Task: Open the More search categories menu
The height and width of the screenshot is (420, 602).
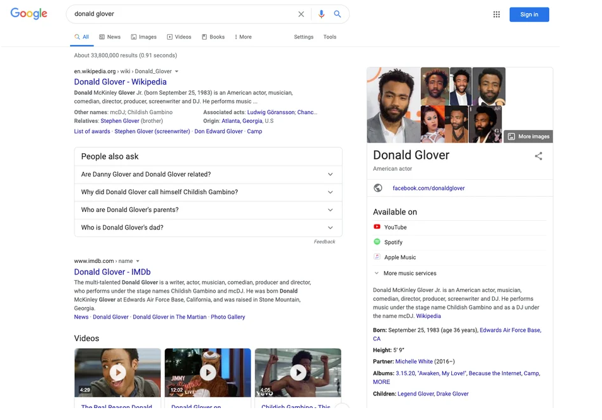Action: coord(243,37)
